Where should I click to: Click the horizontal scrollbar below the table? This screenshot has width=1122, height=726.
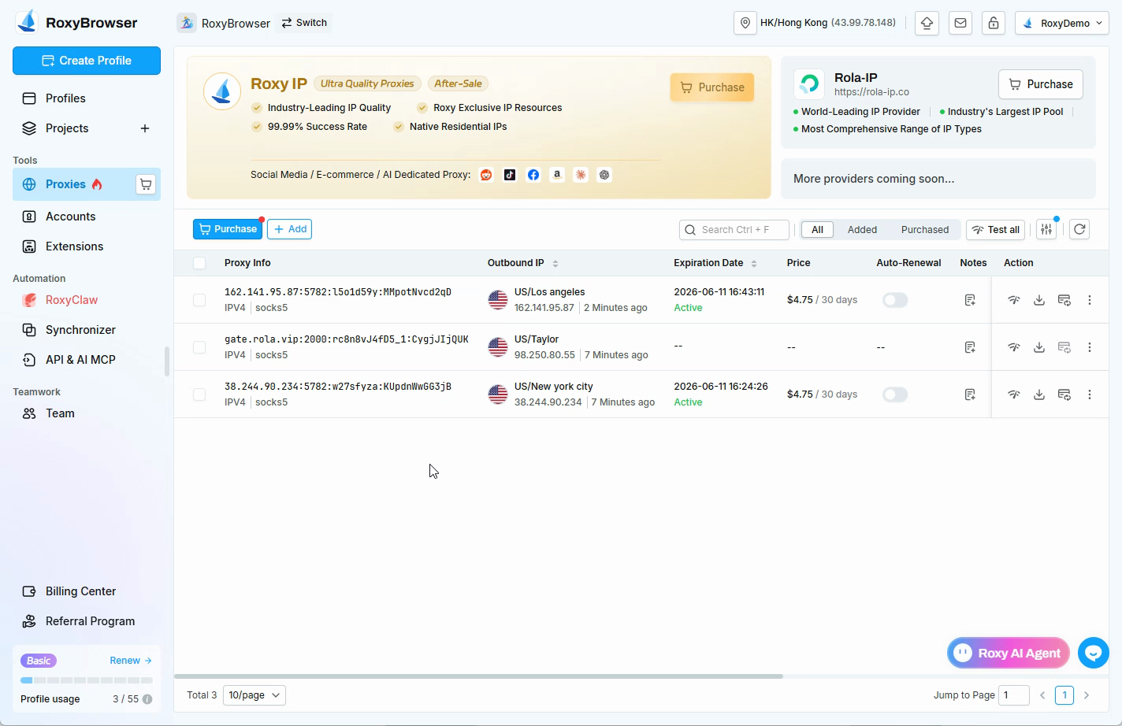point(478,676)
